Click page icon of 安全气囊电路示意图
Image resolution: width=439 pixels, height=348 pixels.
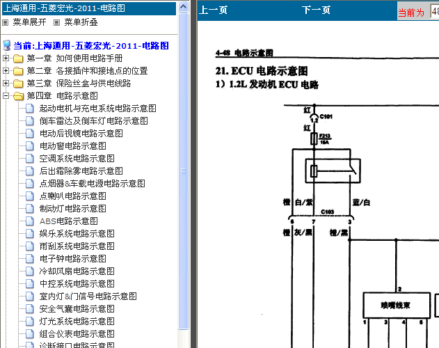pos(30,309)
